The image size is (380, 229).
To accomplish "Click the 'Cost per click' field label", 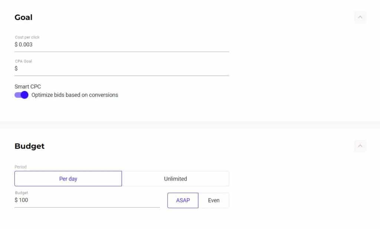I will 27,37.
